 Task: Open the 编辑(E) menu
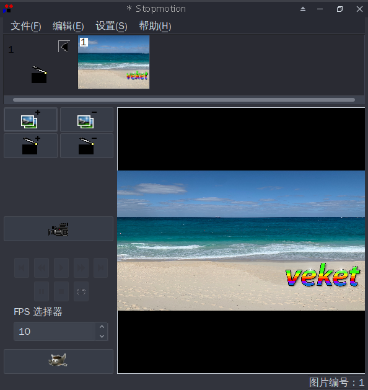click(68, 26)
